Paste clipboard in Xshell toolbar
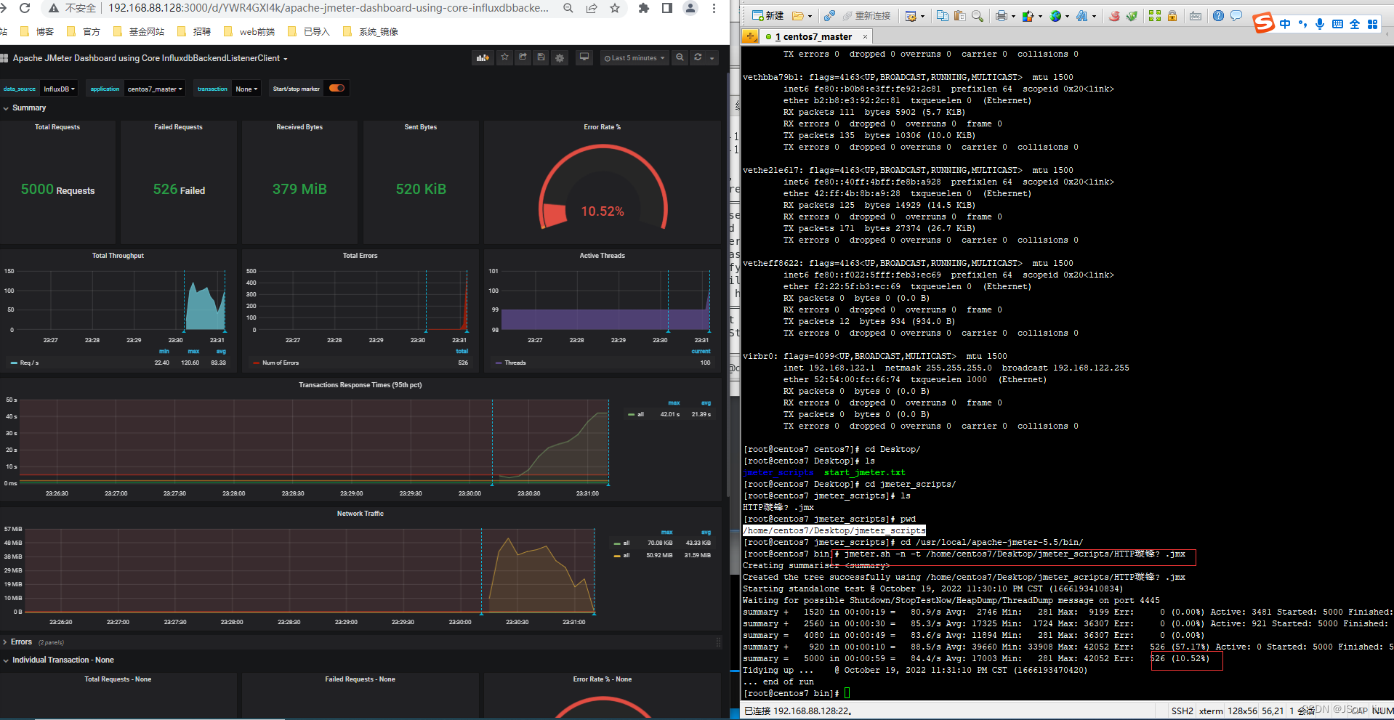 point(960,16)
